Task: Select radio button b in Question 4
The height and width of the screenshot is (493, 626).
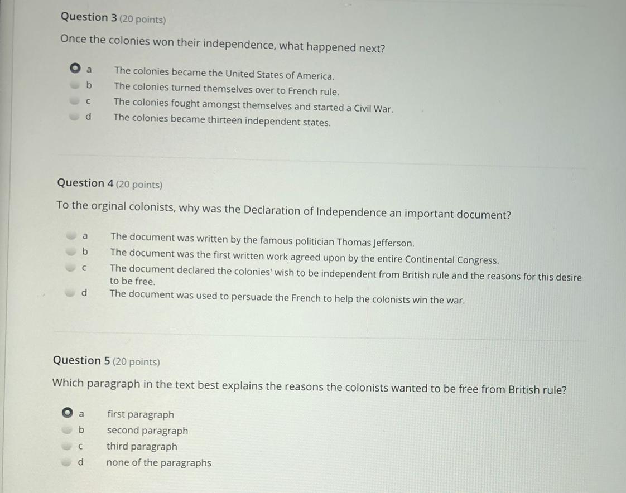Action: pos(70,252)
